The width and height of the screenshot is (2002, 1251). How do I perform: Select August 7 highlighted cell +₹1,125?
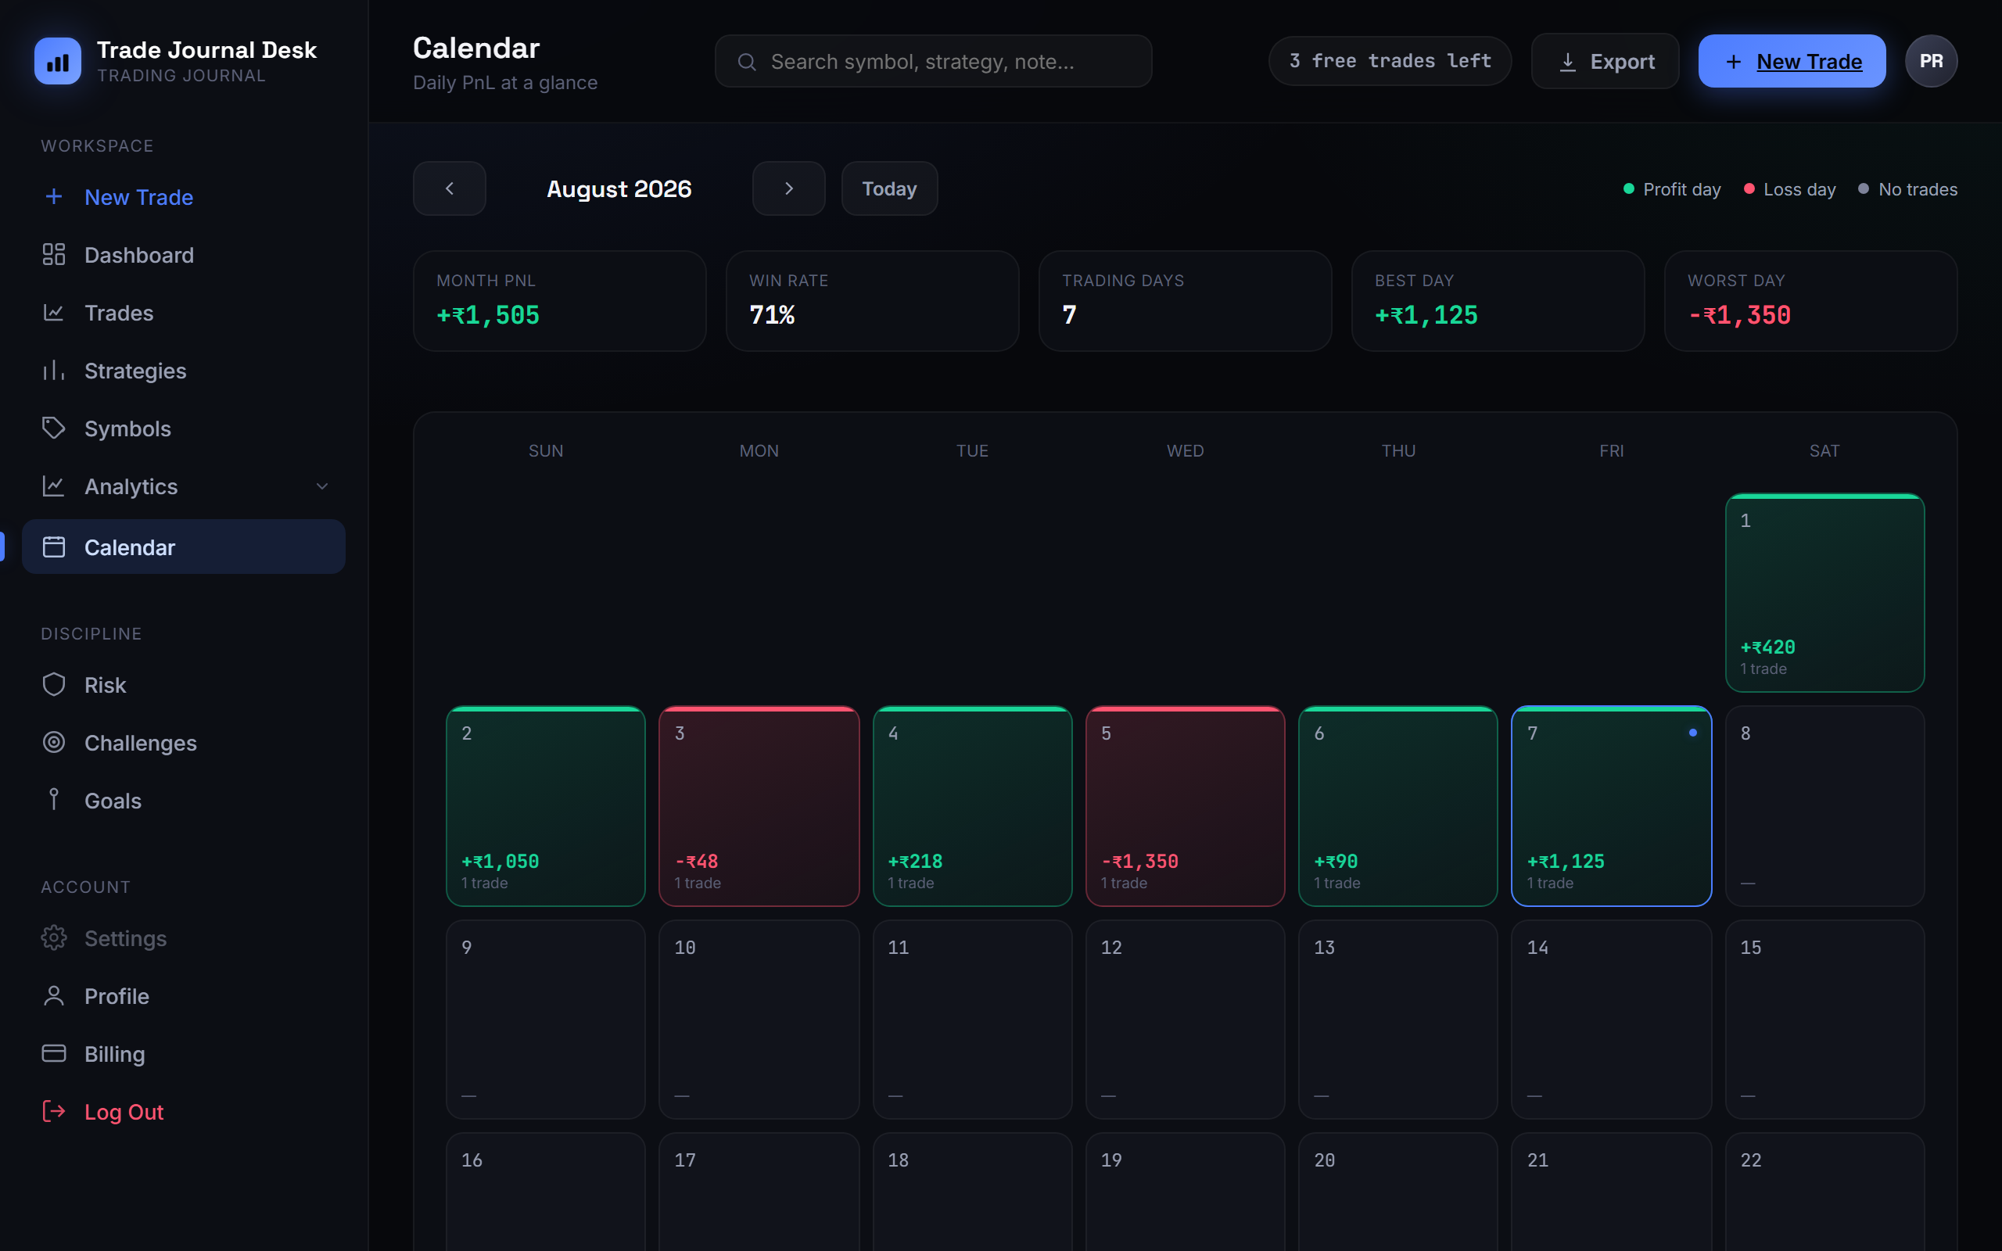click(1611, 806)
